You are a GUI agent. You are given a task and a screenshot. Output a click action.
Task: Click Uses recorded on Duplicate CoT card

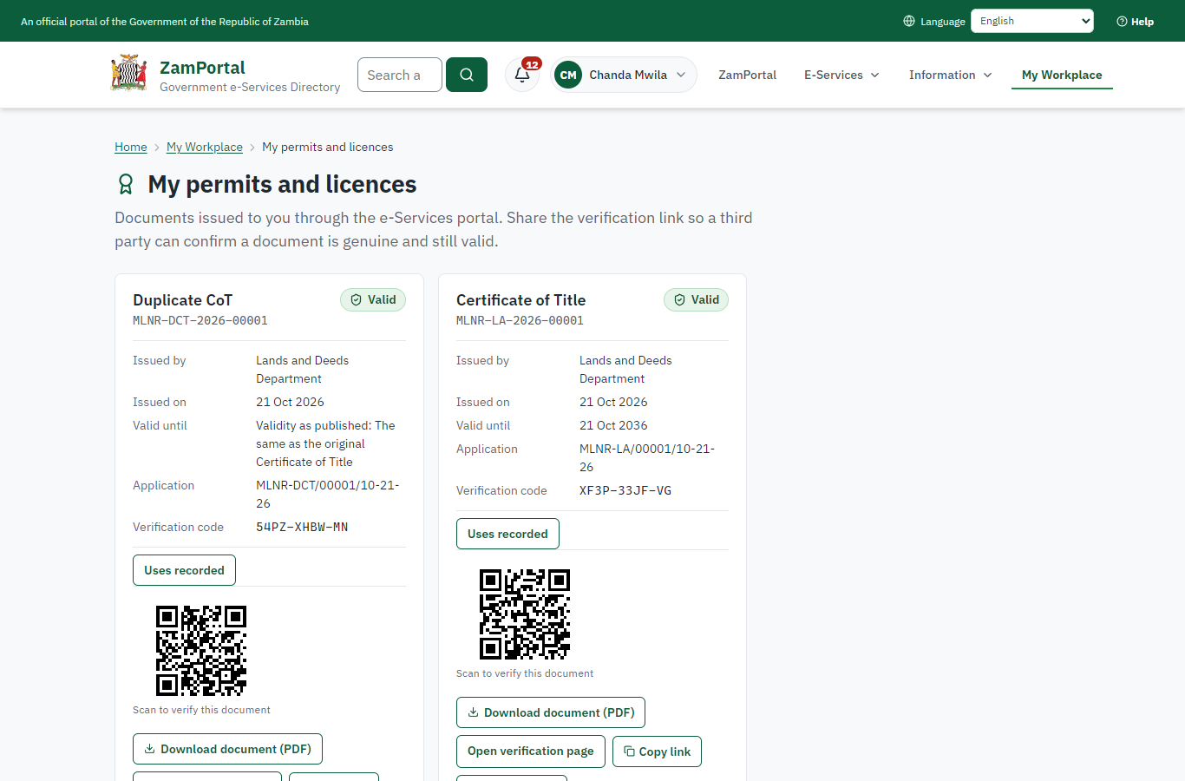tap(184, 570)
